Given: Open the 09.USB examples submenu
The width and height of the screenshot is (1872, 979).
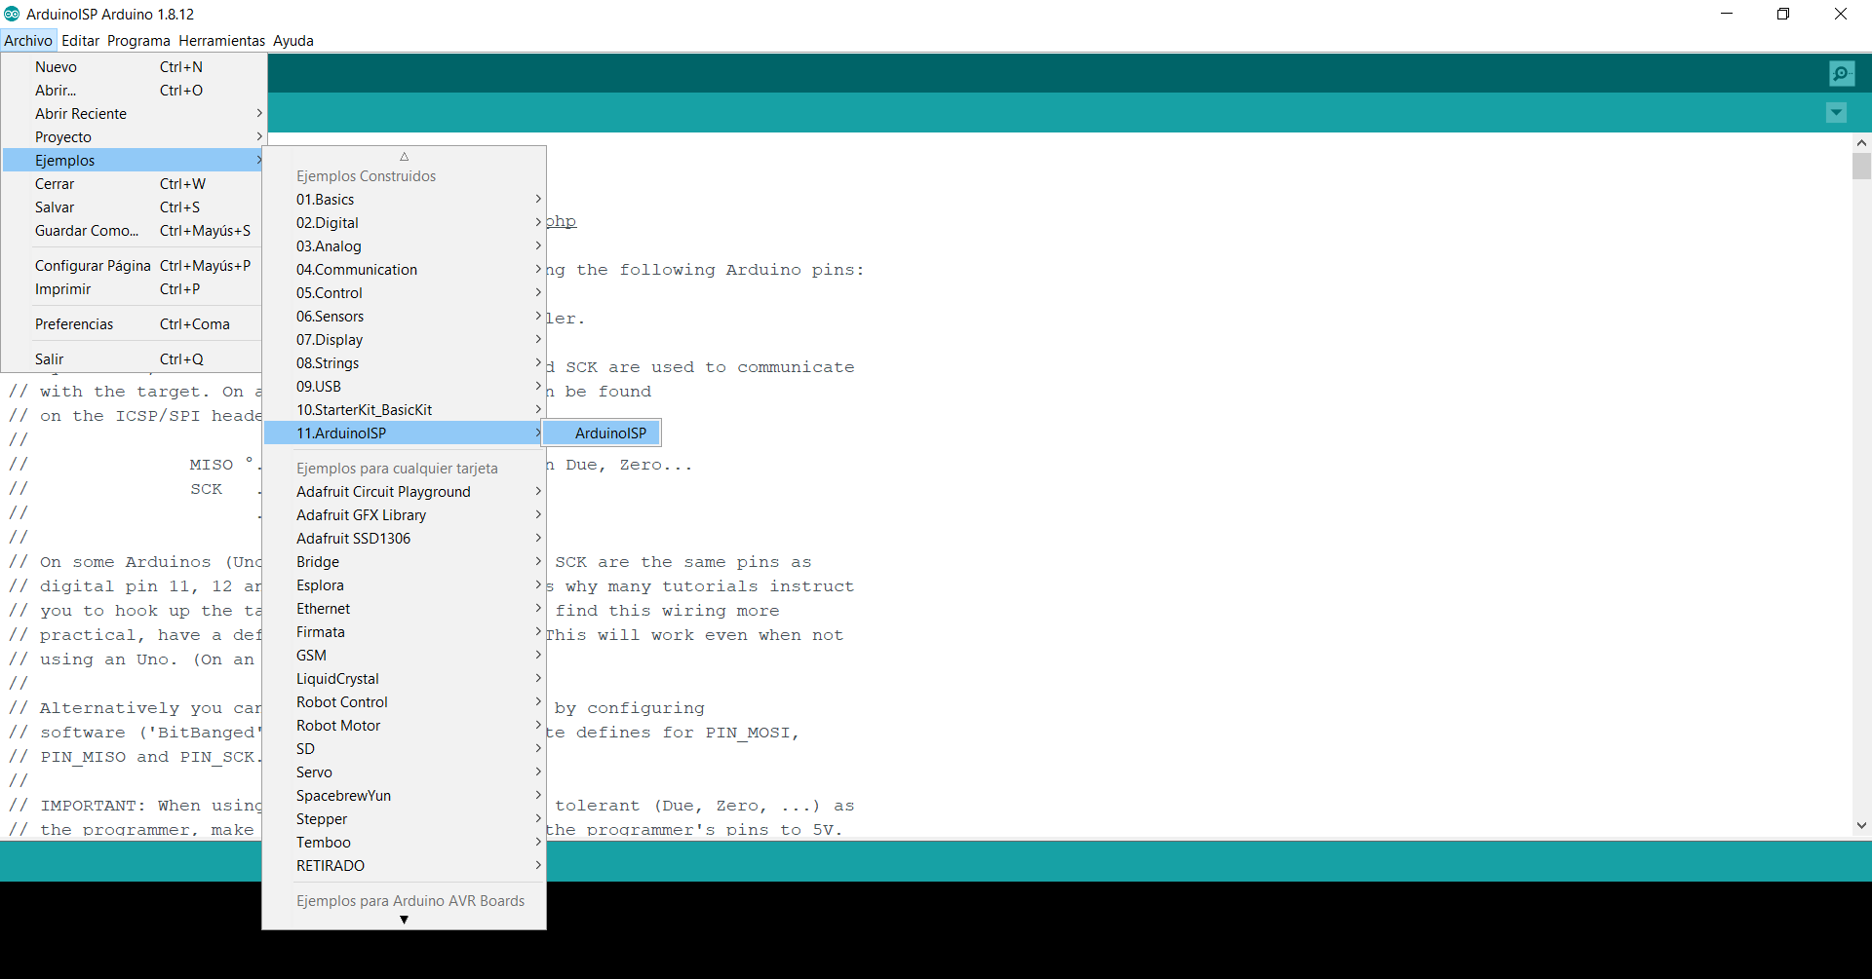Looking at the screenshot, I should tap(404, 387).
